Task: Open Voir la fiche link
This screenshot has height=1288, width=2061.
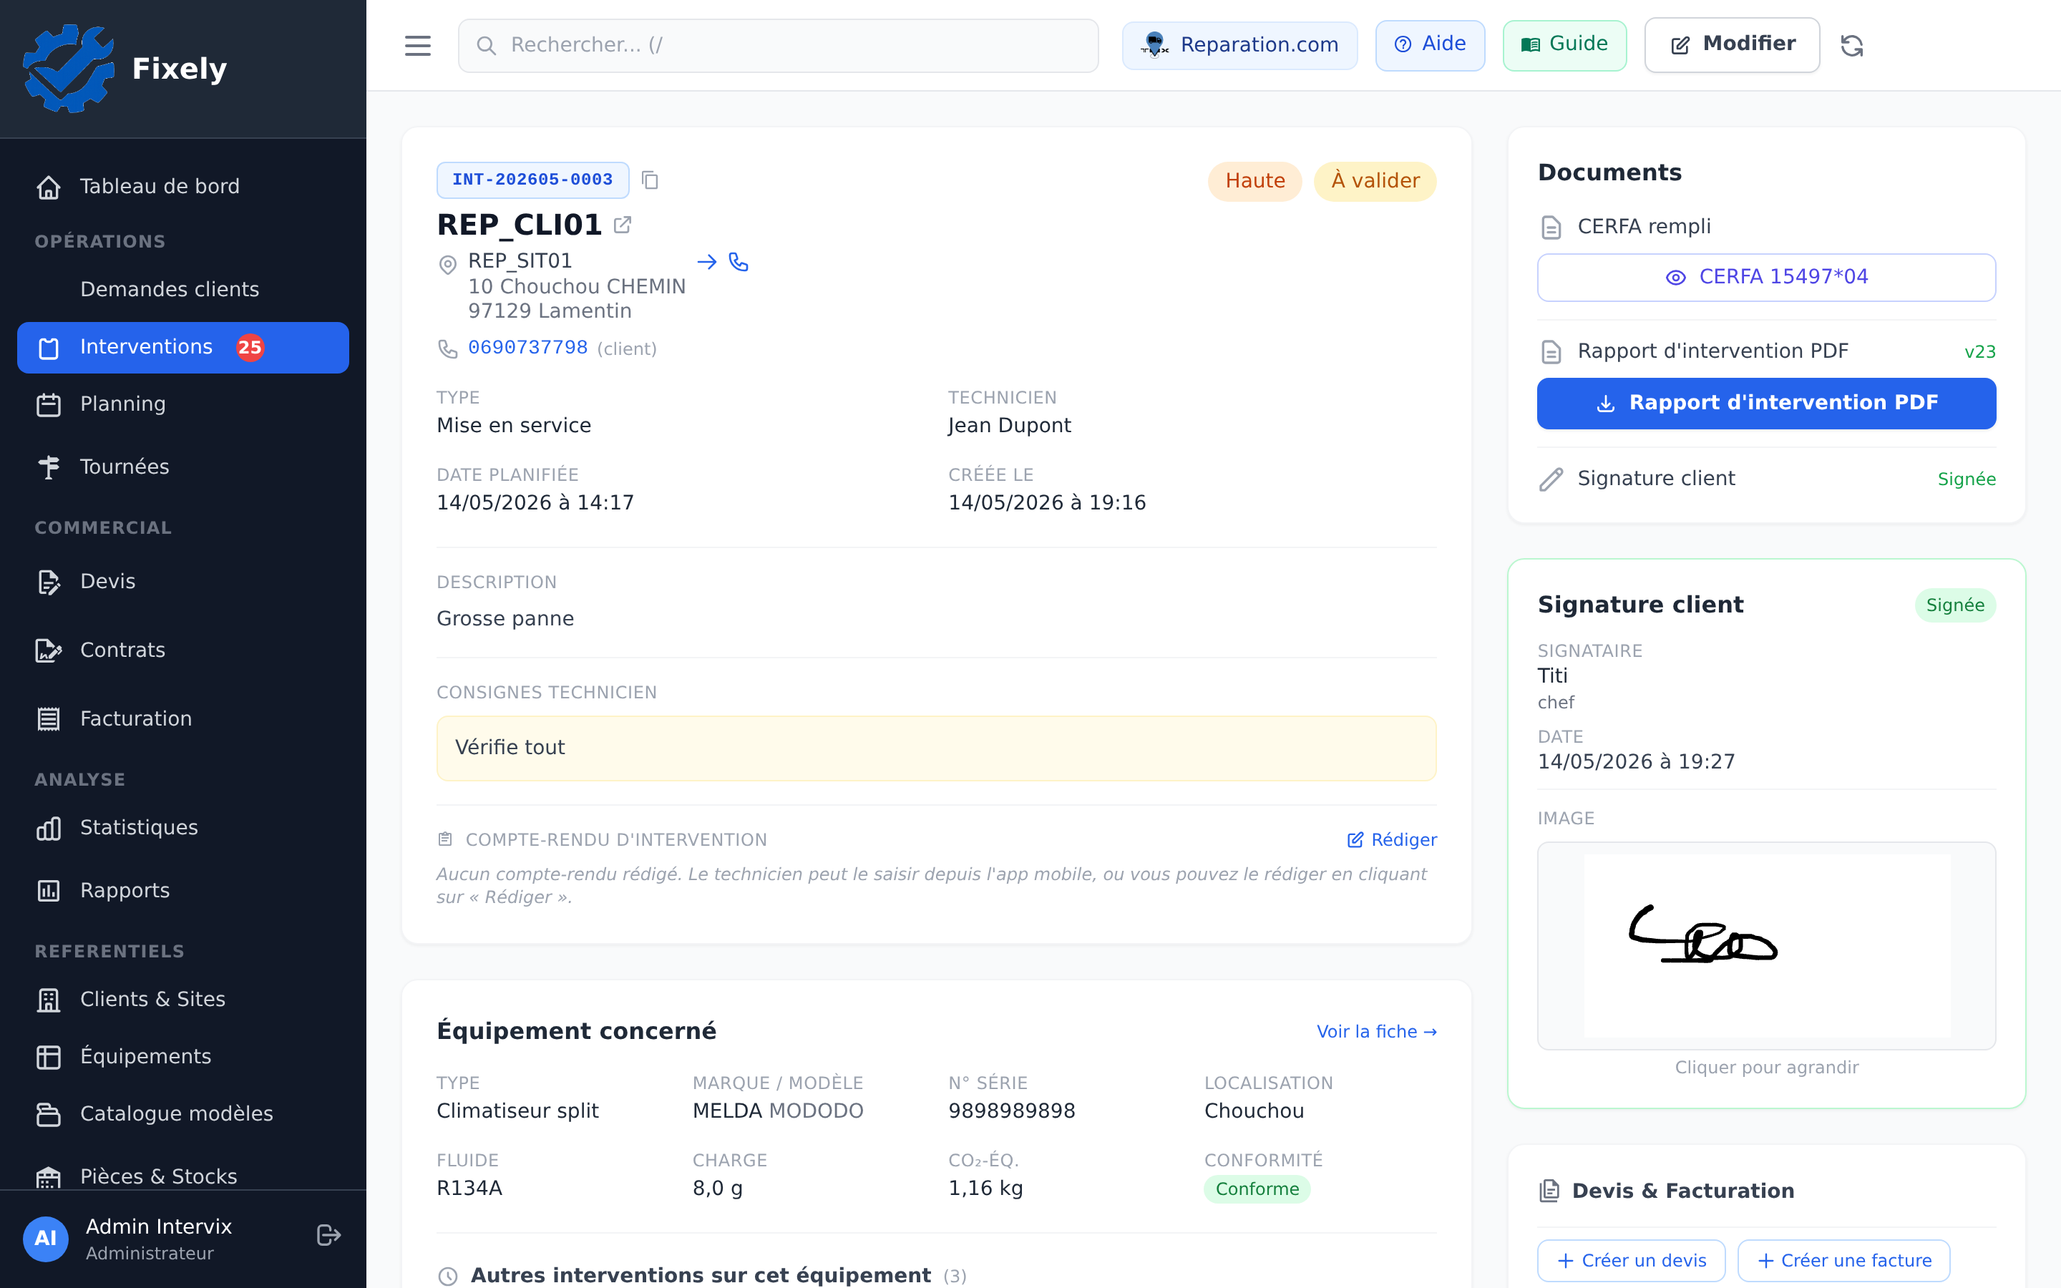Action: 1376,1032
